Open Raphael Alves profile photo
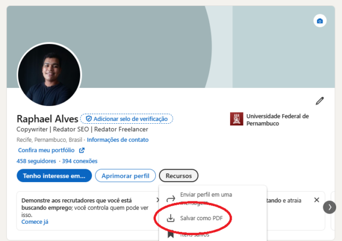 (49, 75)
